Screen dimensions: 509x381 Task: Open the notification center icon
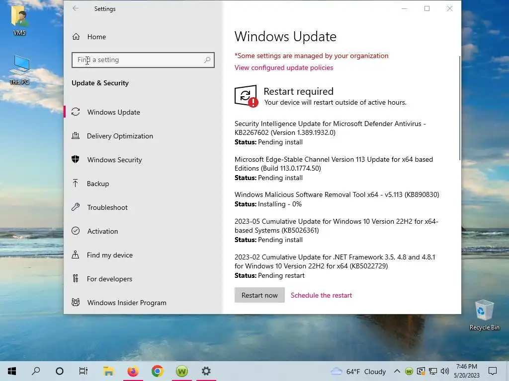tap(493, 371)
